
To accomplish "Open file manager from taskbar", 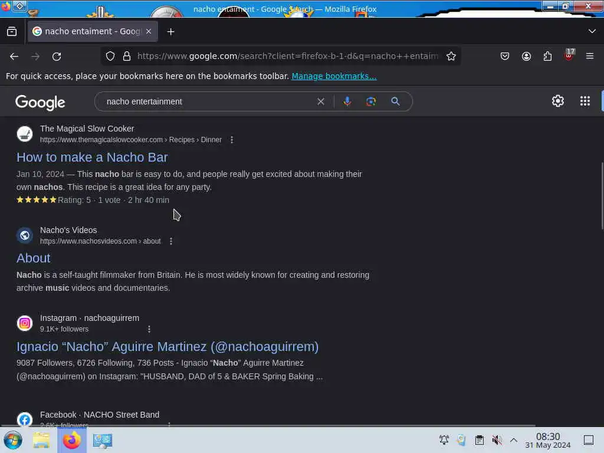I will [x=41, y=440].
